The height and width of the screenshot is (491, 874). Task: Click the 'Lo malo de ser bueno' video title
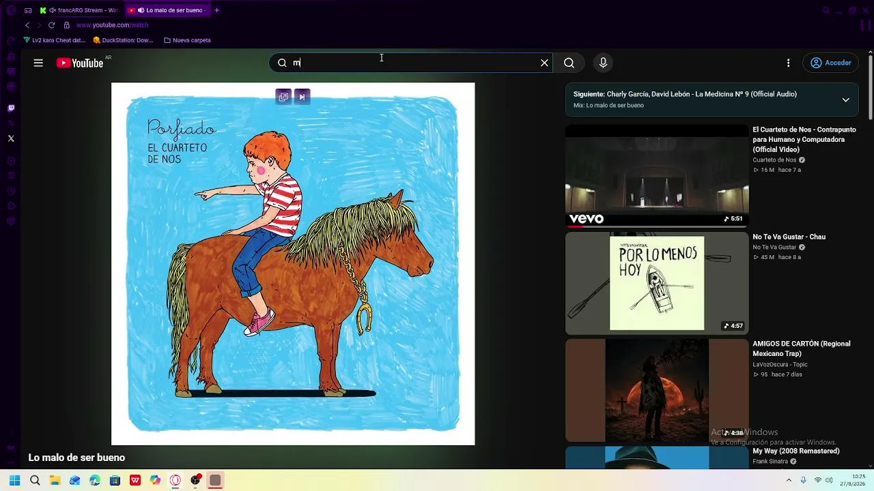coord(76,458)
